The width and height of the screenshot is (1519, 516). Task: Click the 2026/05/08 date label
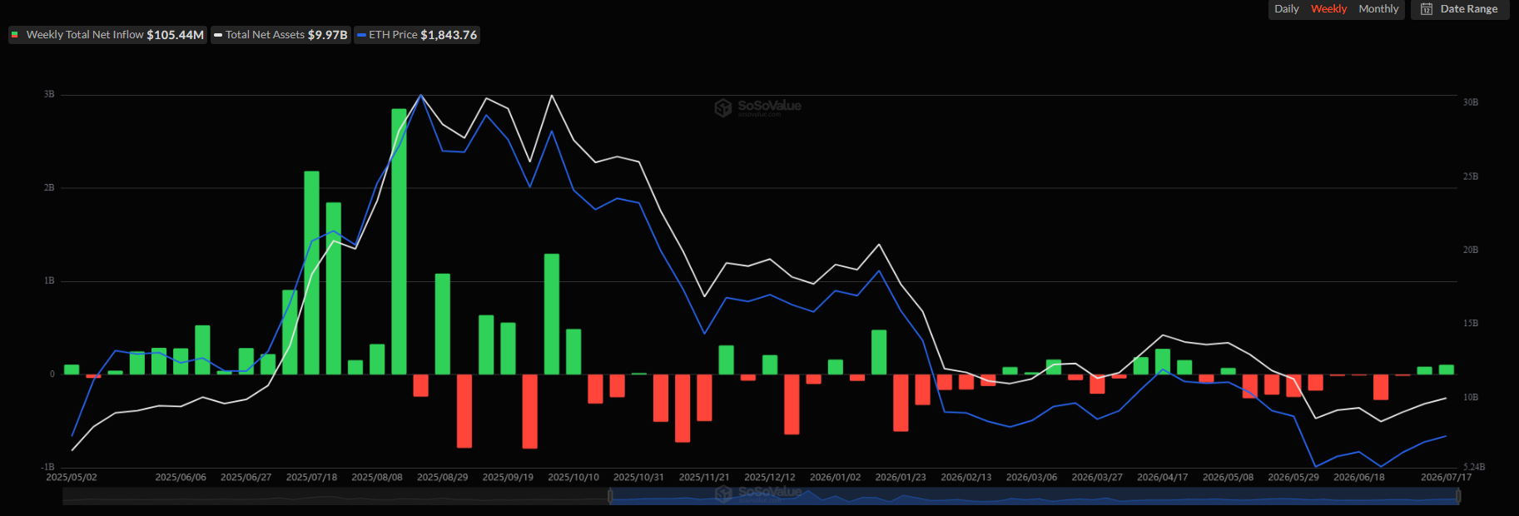1228,478
